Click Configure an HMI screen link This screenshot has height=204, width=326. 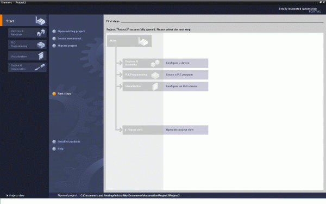coord(181,86)
